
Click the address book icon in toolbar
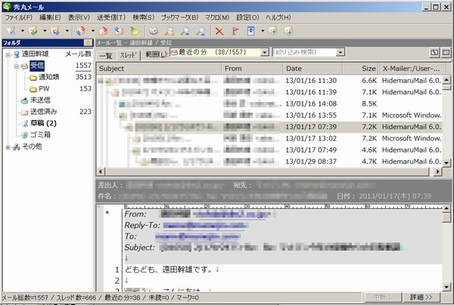tap(154, 32)
